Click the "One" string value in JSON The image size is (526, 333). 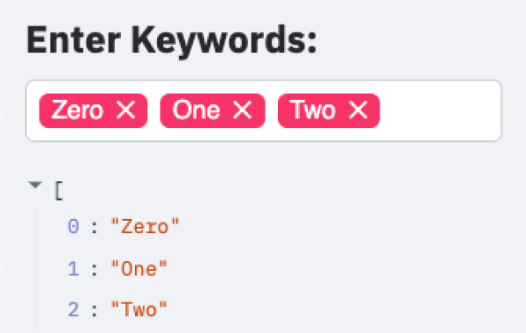[x=139, y=269]
